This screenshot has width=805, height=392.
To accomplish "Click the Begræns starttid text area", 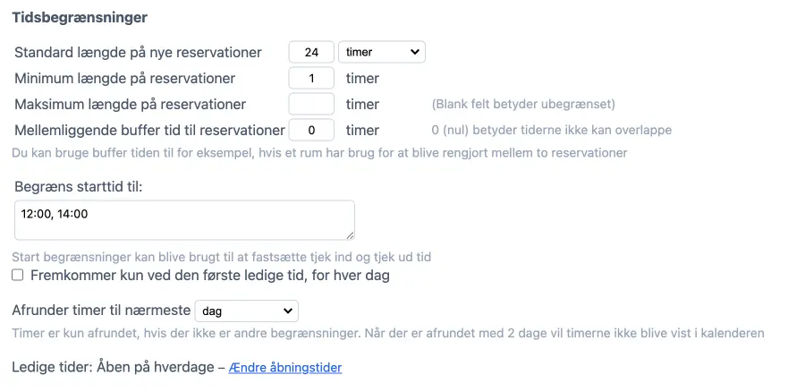I will [184, 220].
